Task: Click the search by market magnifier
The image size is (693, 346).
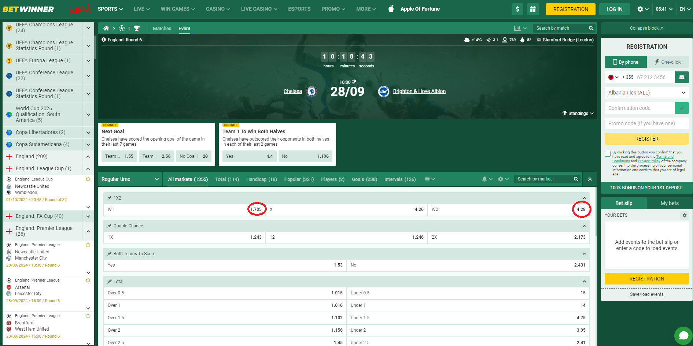Action: [x=576, y=179]
